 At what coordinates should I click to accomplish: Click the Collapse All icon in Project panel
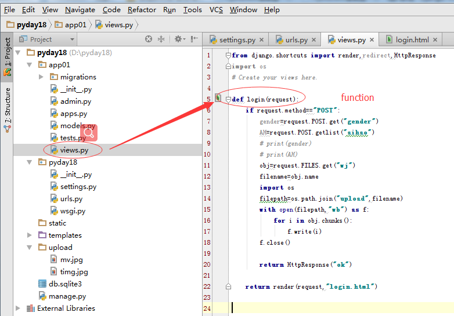click(161, 39)
